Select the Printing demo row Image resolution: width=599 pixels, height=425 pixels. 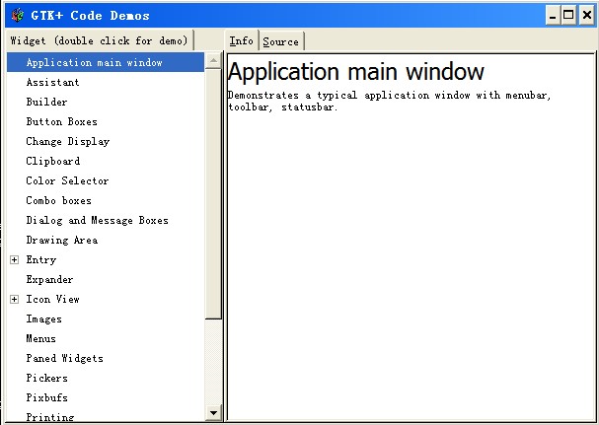tap(106, 416)
